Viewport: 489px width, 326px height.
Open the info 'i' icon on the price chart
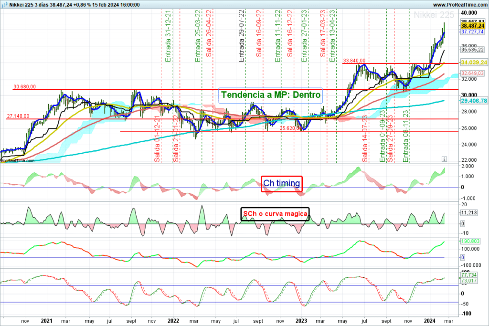444,159
